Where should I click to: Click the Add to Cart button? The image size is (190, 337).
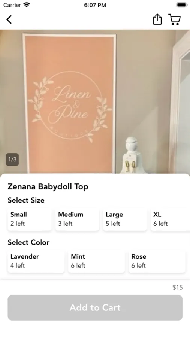[x=95, y=307]
